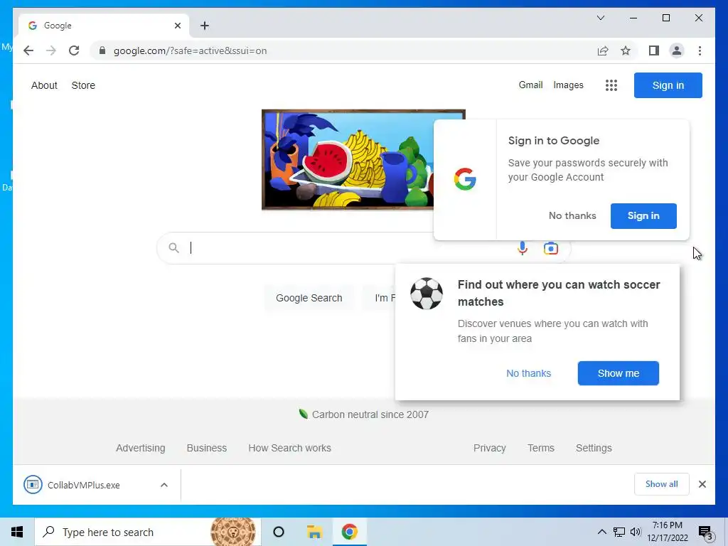The width and height of the screenshot is (728, 546).
Task: Show hidden system tray icons
Action: 601,532
